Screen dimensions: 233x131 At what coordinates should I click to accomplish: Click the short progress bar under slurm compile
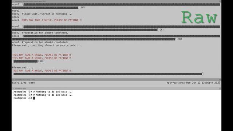(x=25, y=61)
